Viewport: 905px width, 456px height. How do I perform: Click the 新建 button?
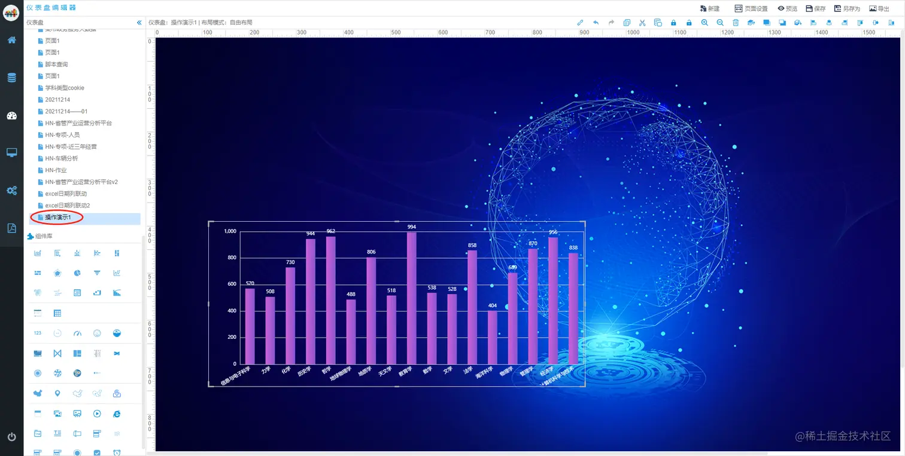tap(709, 8)
